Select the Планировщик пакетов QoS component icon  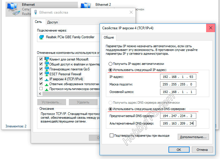46,69
